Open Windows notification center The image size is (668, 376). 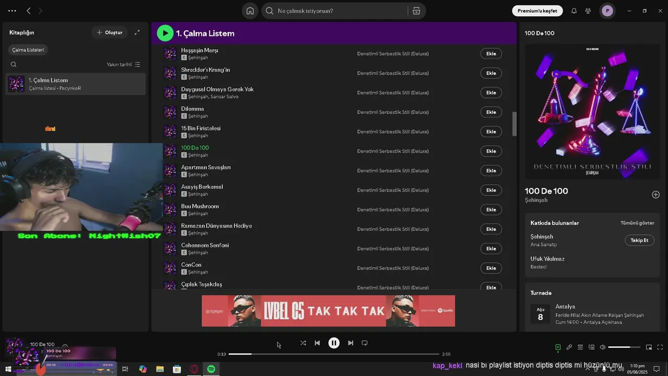point(657,369)
